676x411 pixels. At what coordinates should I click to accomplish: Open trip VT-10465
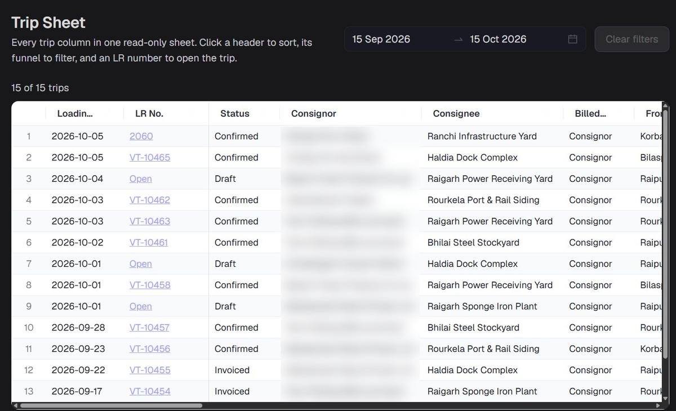pyautogui.click(x=150, y=158)
